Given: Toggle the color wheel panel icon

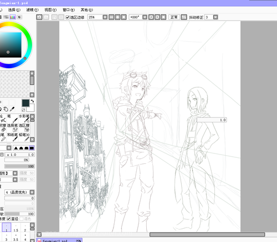Looking at the screenshot, I should coord(13,17).
